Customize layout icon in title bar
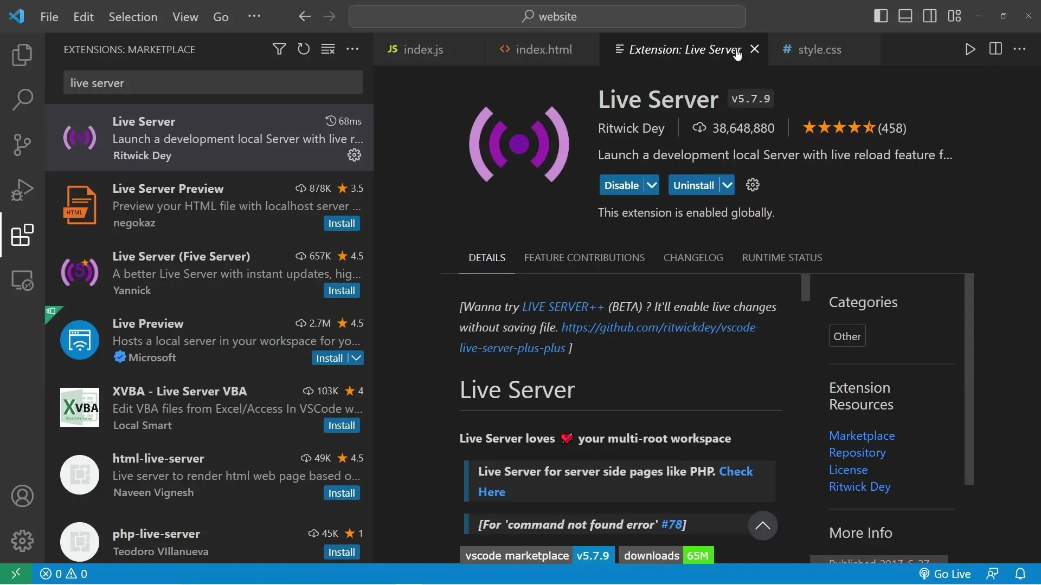The image size is (1041, 585). pyautogui.click(x=954, y=16)
